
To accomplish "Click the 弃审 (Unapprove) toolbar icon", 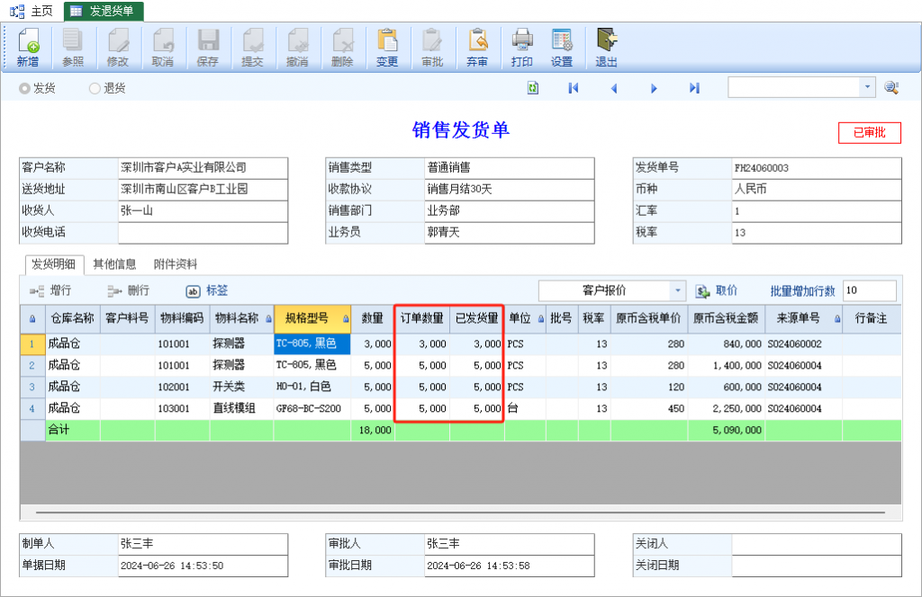I will click(477, 47).
